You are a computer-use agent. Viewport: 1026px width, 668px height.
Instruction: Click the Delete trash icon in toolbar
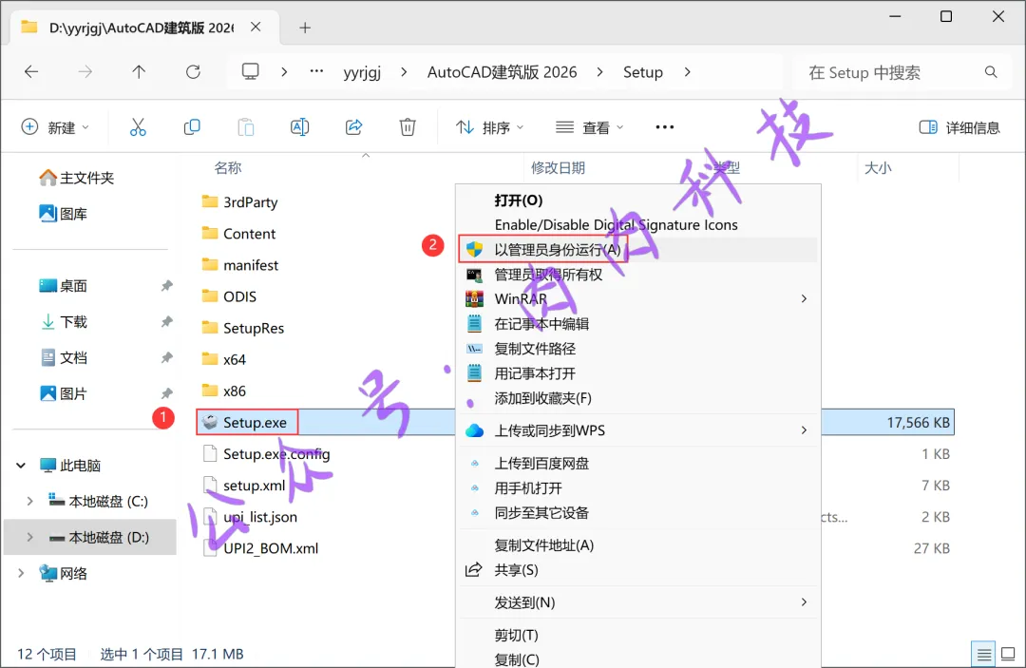pyautogui.click(x=408, y=127)
